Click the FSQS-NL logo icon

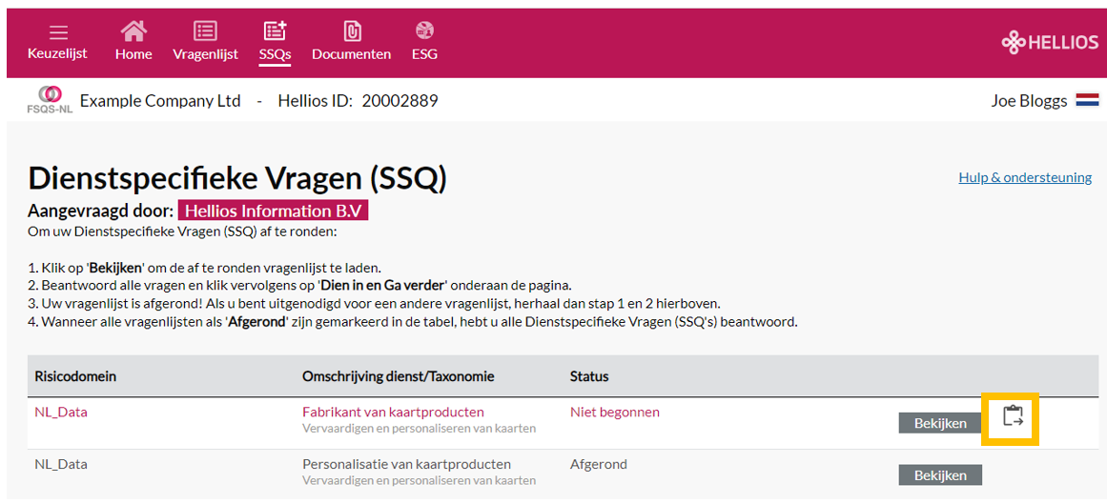click(51, 101)
